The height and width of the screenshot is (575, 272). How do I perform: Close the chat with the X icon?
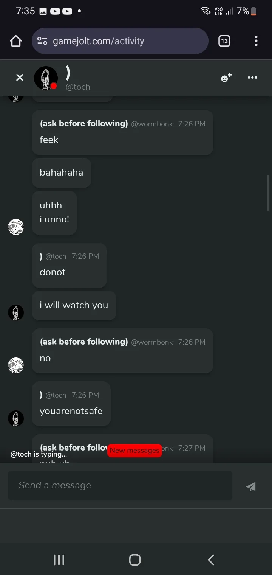(20, 78)
